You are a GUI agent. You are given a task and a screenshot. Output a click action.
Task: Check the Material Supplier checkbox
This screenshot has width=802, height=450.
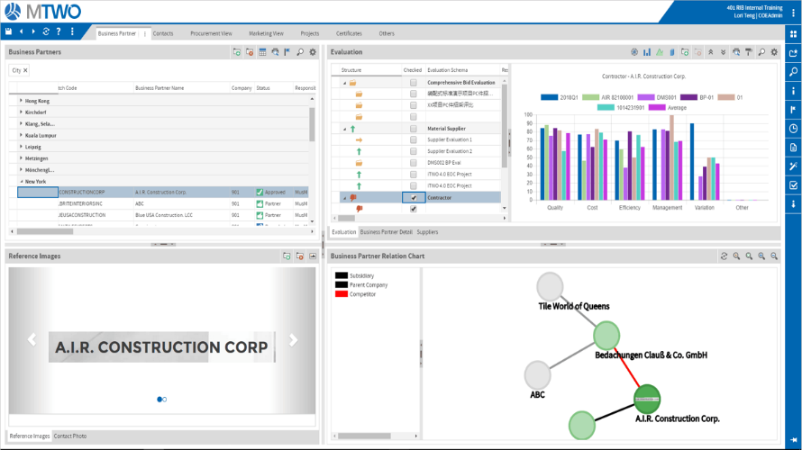[414, 129]
